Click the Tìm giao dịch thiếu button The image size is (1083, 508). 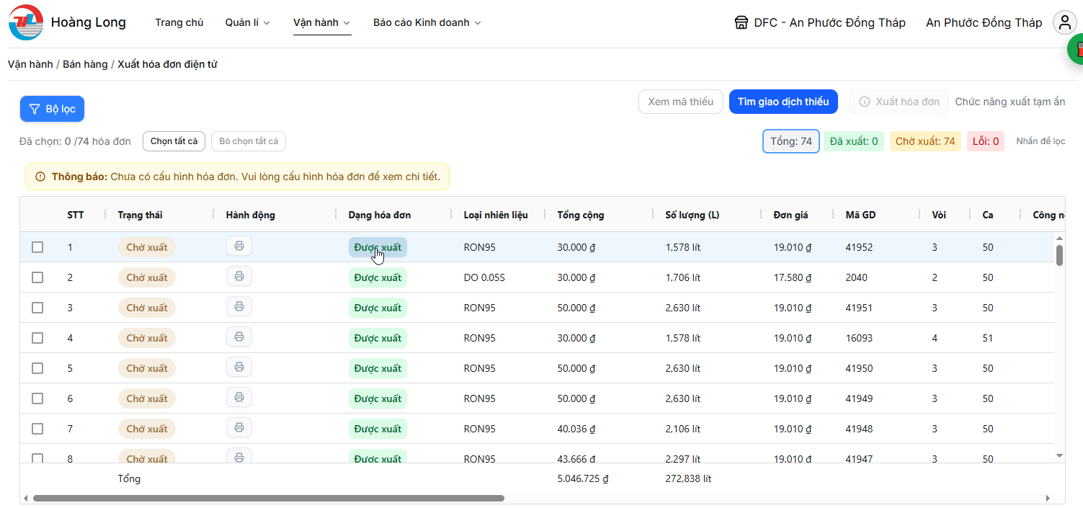point(783,102)
